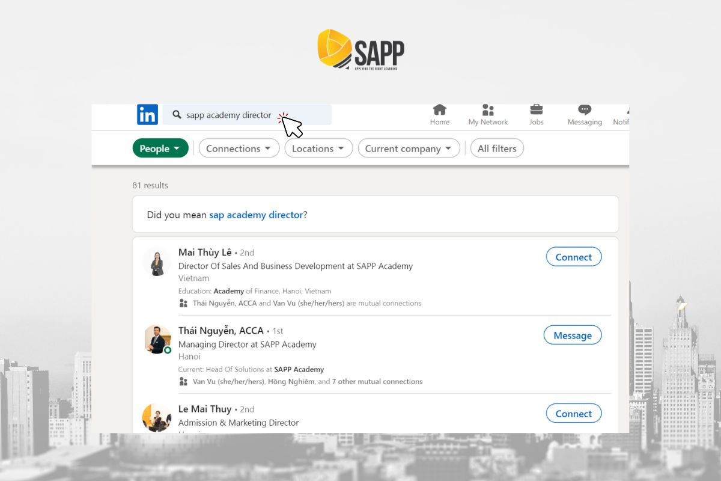The image size is (721, 481).
Task: Open the Jobs tab
Action: click(536, 115)
